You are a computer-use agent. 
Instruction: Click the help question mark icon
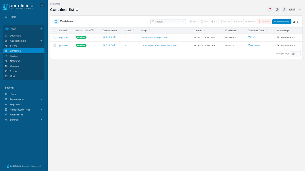pyautogui.click(x=277, y=9)
